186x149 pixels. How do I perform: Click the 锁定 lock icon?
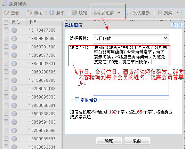tap(74, 12)
